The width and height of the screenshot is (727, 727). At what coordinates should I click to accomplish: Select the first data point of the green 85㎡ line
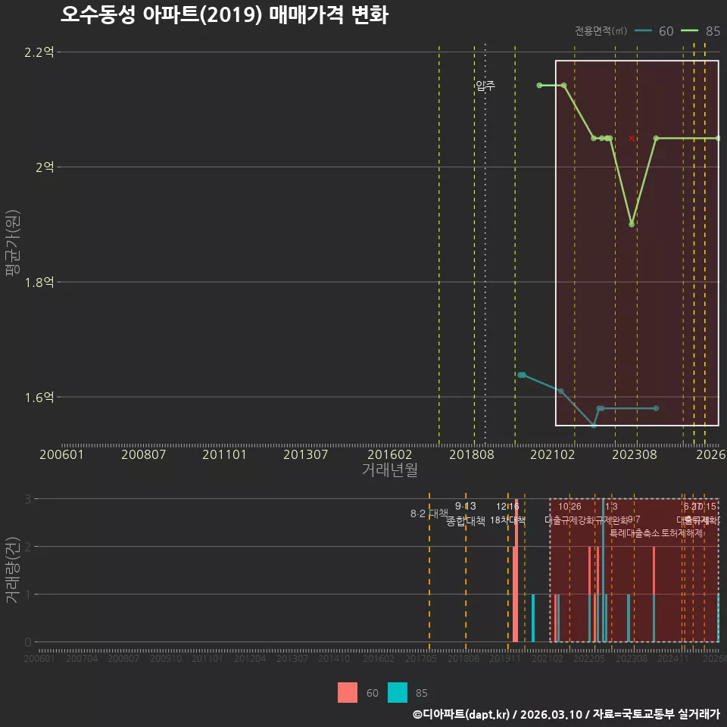[x=539, y=86]
